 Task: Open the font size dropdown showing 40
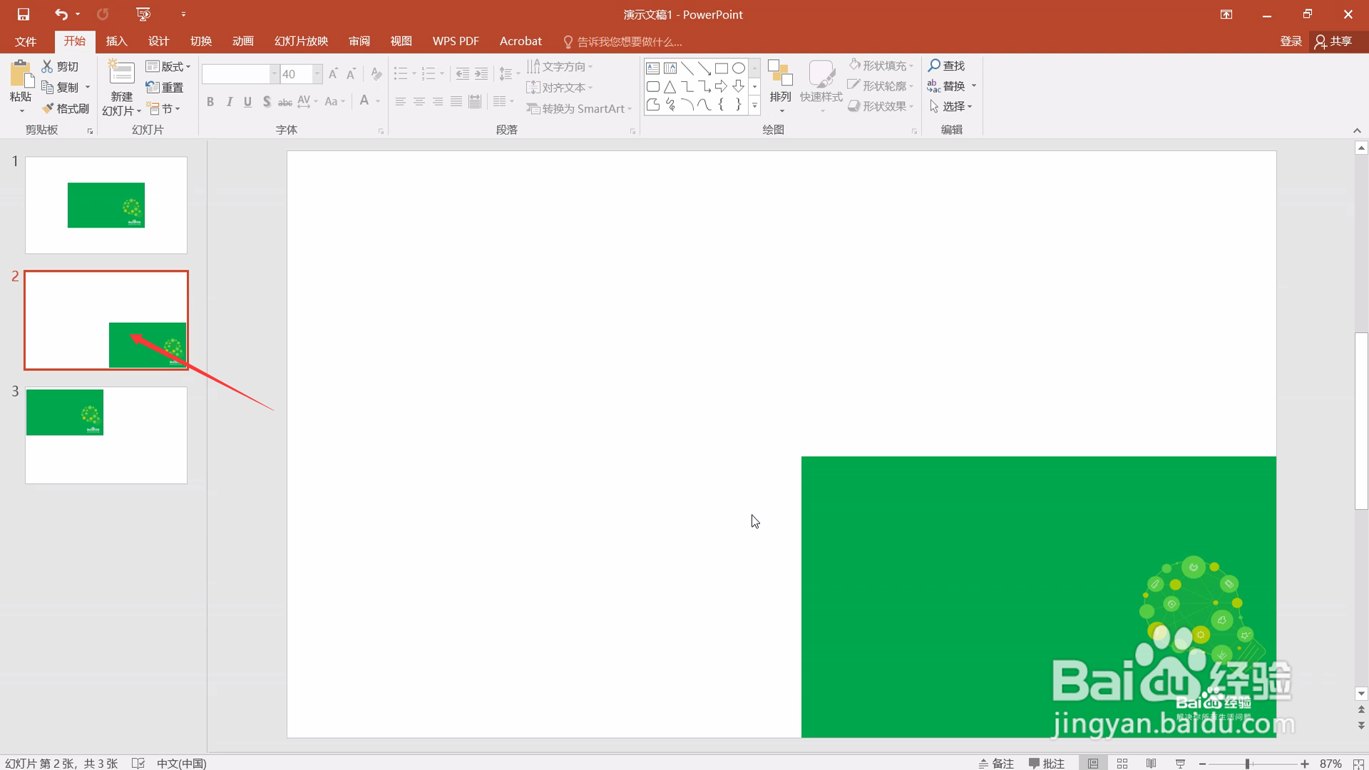pos(317,74)
